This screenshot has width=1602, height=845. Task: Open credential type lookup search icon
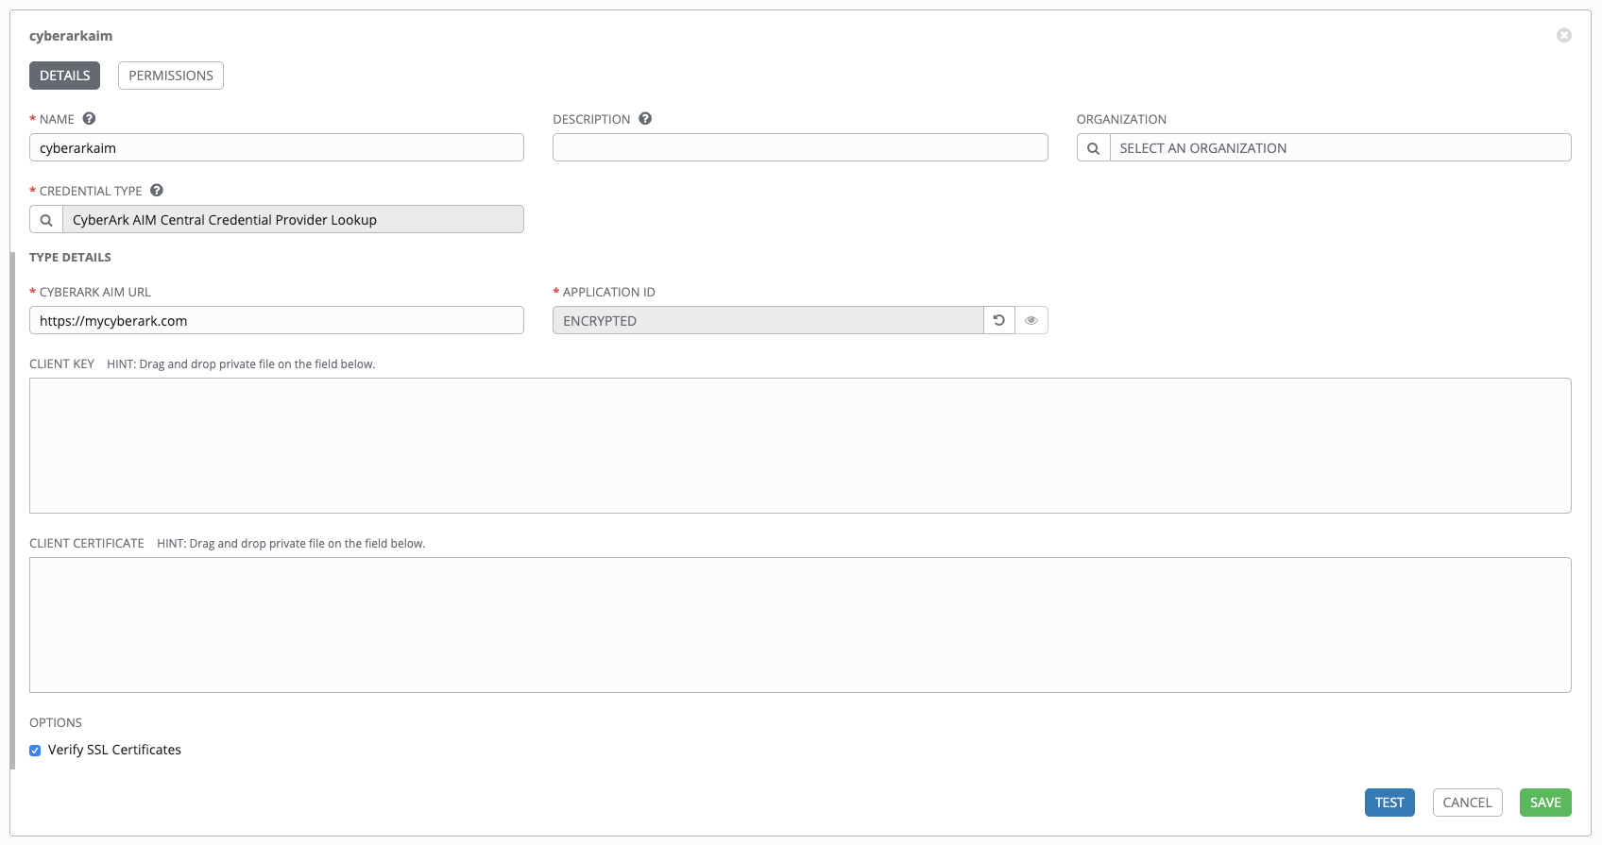click(x=46, y=220)
